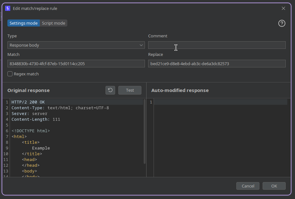295x199 pixels.
Task: Click the Burp lightning icon in the title bar
Action: [x=8, y=8]
